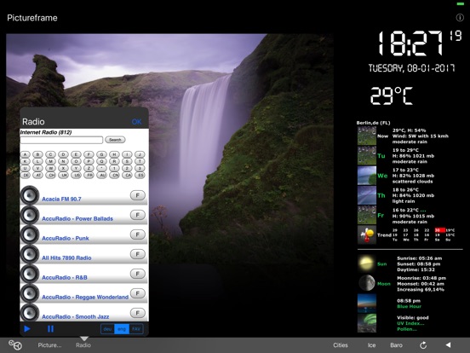
Task: Click the Th forecast weather icon
Action: tap(367, 195)
